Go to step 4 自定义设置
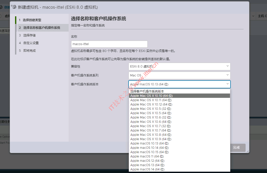 click(43, 43)
